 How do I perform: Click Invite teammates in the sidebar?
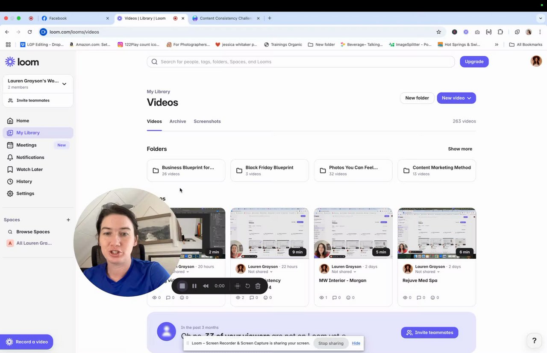coord(33,101)
